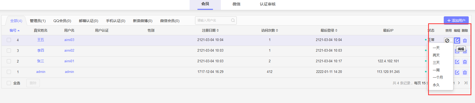Screen dimensions: 475x103
Task: Click the search magnifier icon
Action: 233,20
